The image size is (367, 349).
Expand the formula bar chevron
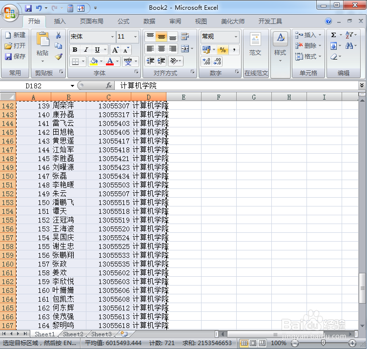coord(362,85)
